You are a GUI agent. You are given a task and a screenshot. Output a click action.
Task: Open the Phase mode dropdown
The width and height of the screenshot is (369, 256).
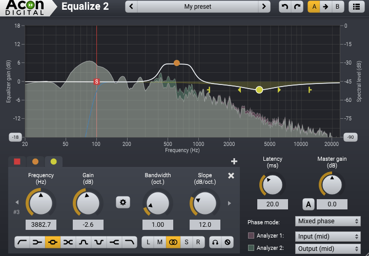tap(328, 221)
